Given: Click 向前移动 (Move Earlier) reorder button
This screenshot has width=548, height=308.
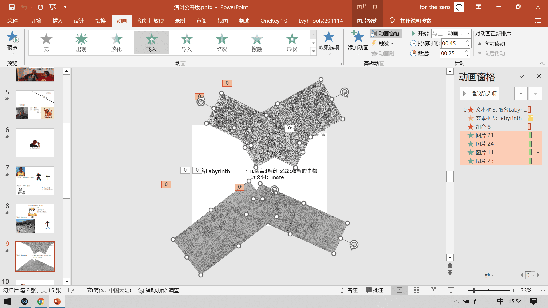Looking at the screenshot, I should click(491, 44).
